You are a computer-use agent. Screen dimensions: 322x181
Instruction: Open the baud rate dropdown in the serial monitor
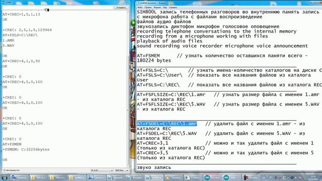point(121,170)
